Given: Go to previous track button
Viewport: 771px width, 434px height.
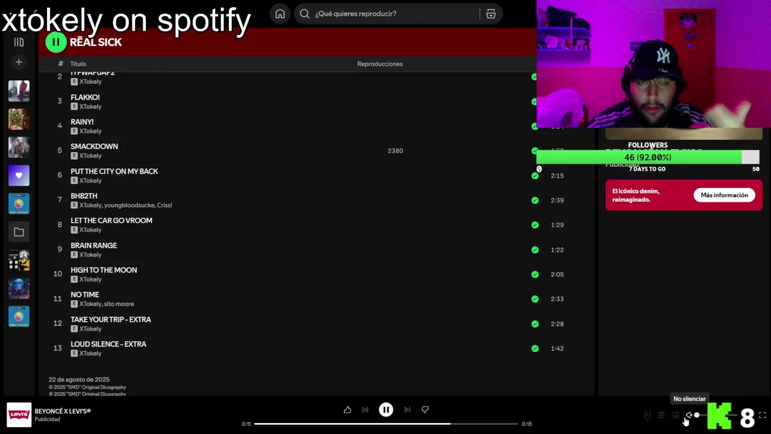Looking at the screenshot, I should point(365,410).
